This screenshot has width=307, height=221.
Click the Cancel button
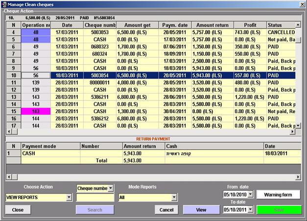click(166, 210)
